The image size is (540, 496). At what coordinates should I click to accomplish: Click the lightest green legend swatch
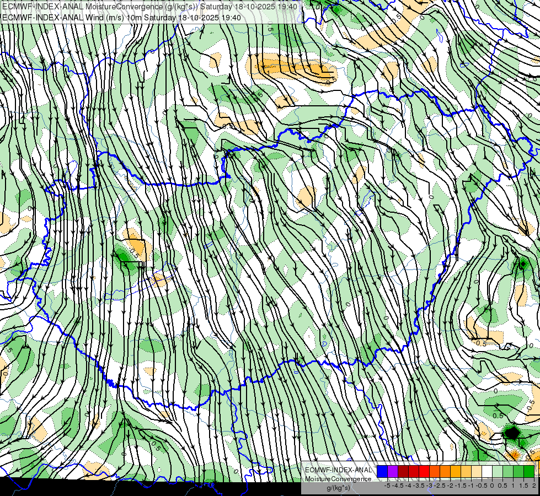[497, 471]
